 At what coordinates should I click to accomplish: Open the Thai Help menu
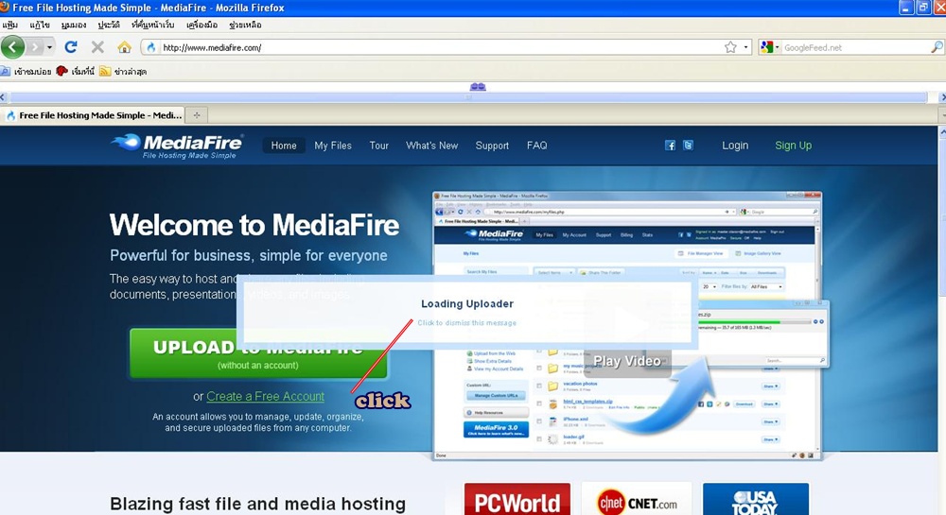coord(245,25)
